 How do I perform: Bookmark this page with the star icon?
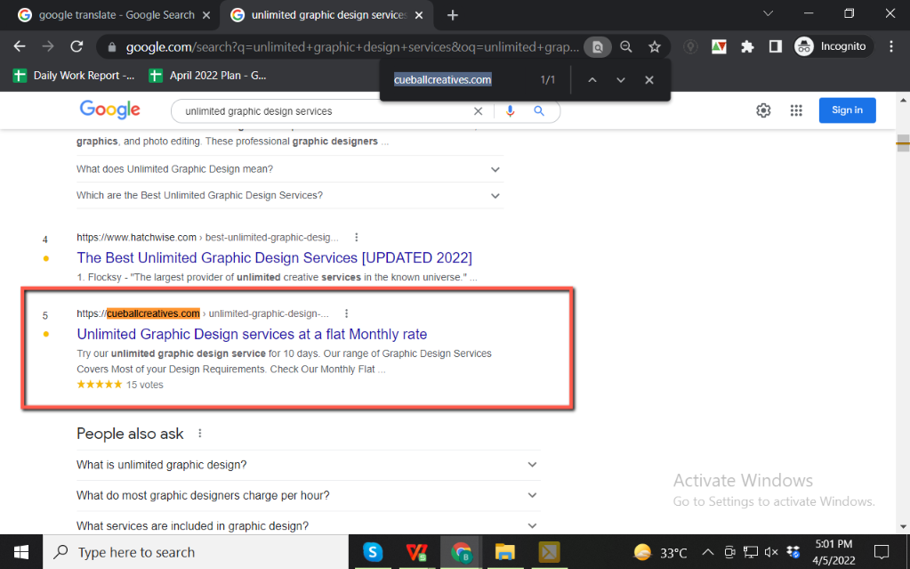(x=655, y=46)
